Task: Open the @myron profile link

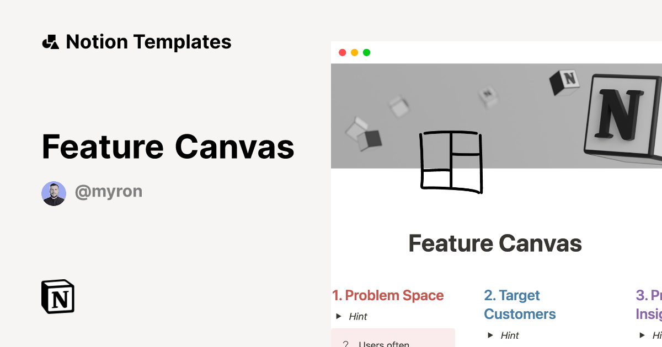Action: click(x=109, y=191)
